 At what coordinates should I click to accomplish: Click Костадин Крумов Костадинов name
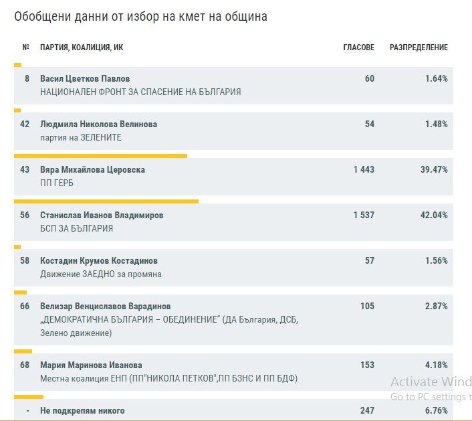pos(99,260)
